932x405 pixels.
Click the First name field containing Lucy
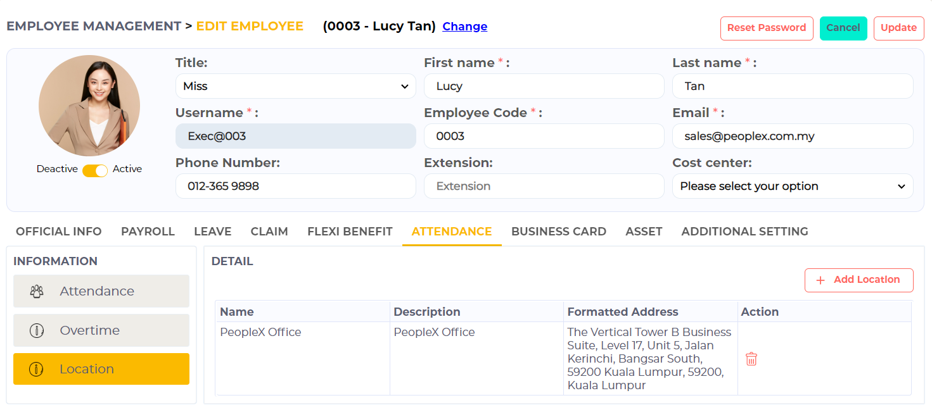(x=544, y=86)
